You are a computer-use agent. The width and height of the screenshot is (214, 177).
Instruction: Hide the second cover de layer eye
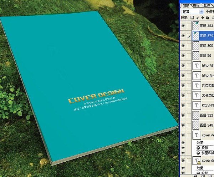pos(183,160)
